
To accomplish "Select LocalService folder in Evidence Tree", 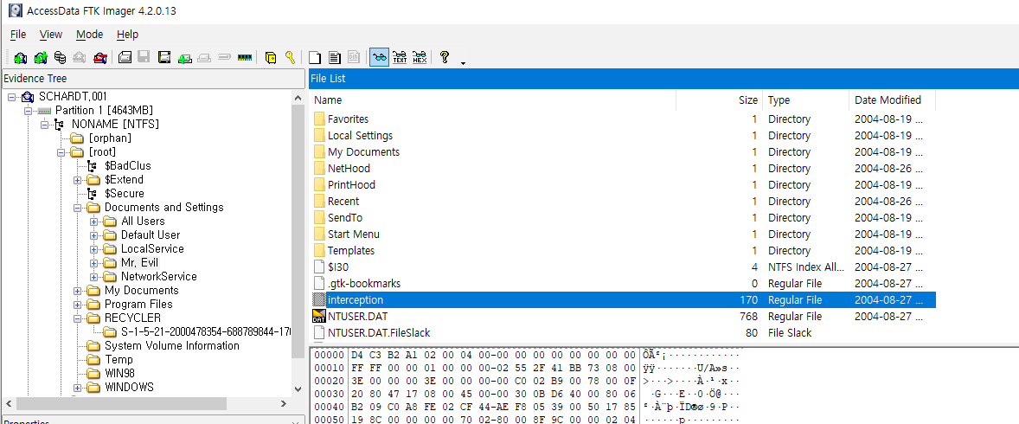I will tap(152, 249).
